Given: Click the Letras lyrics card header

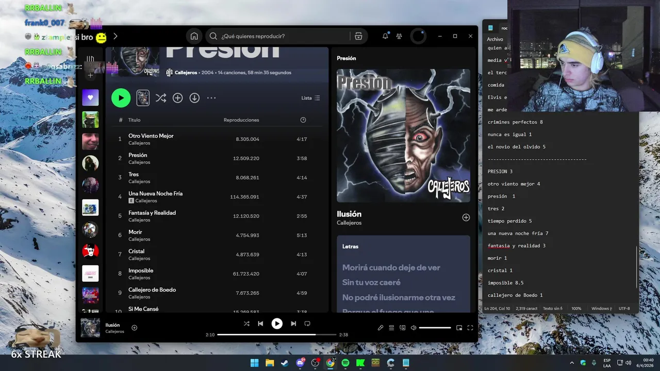Looking at the screenshot, I should 350,246.
